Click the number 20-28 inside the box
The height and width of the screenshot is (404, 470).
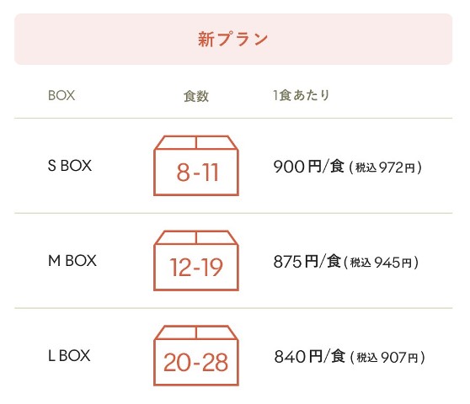pos(195,363)
